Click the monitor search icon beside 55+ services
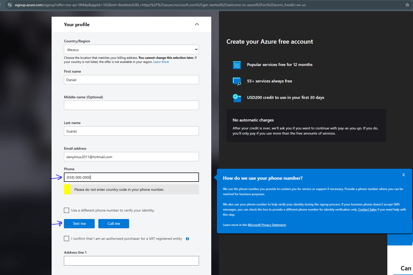This screenshot has height=275, width=413. (237, 81)
